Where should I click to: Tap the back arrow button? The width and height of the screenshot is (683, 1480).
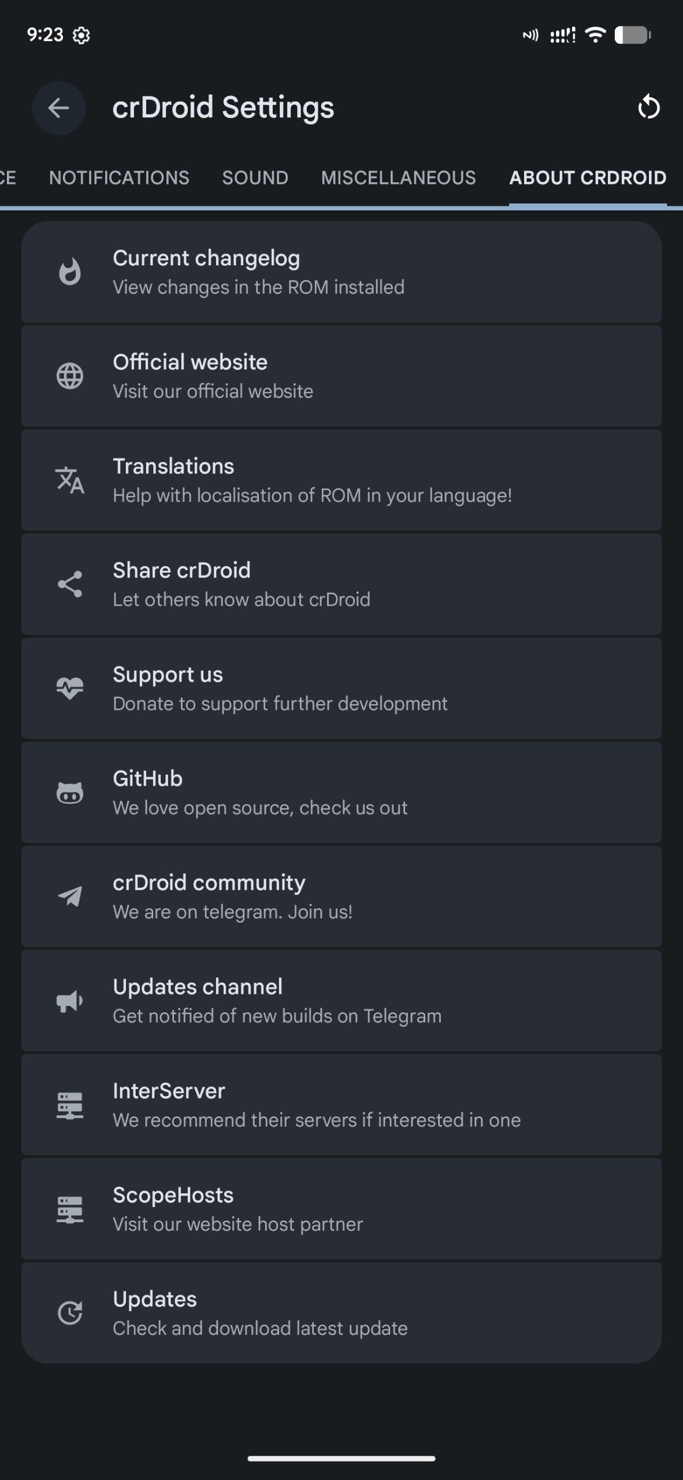[59, 108]
